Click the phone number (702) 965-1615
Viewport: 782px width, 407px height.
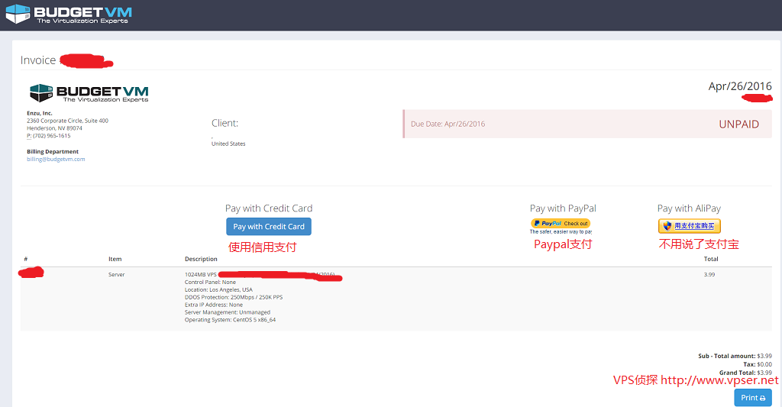point(51,136)
